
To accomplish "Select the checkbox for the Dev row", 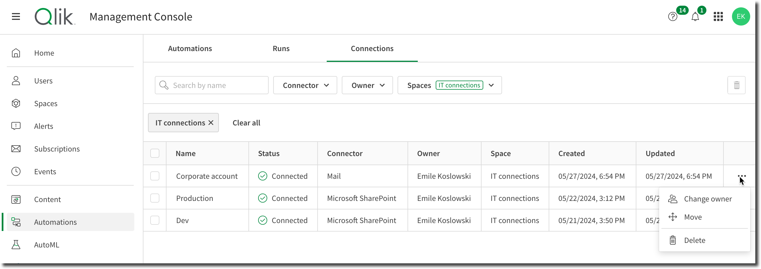I will pos(155,220).
